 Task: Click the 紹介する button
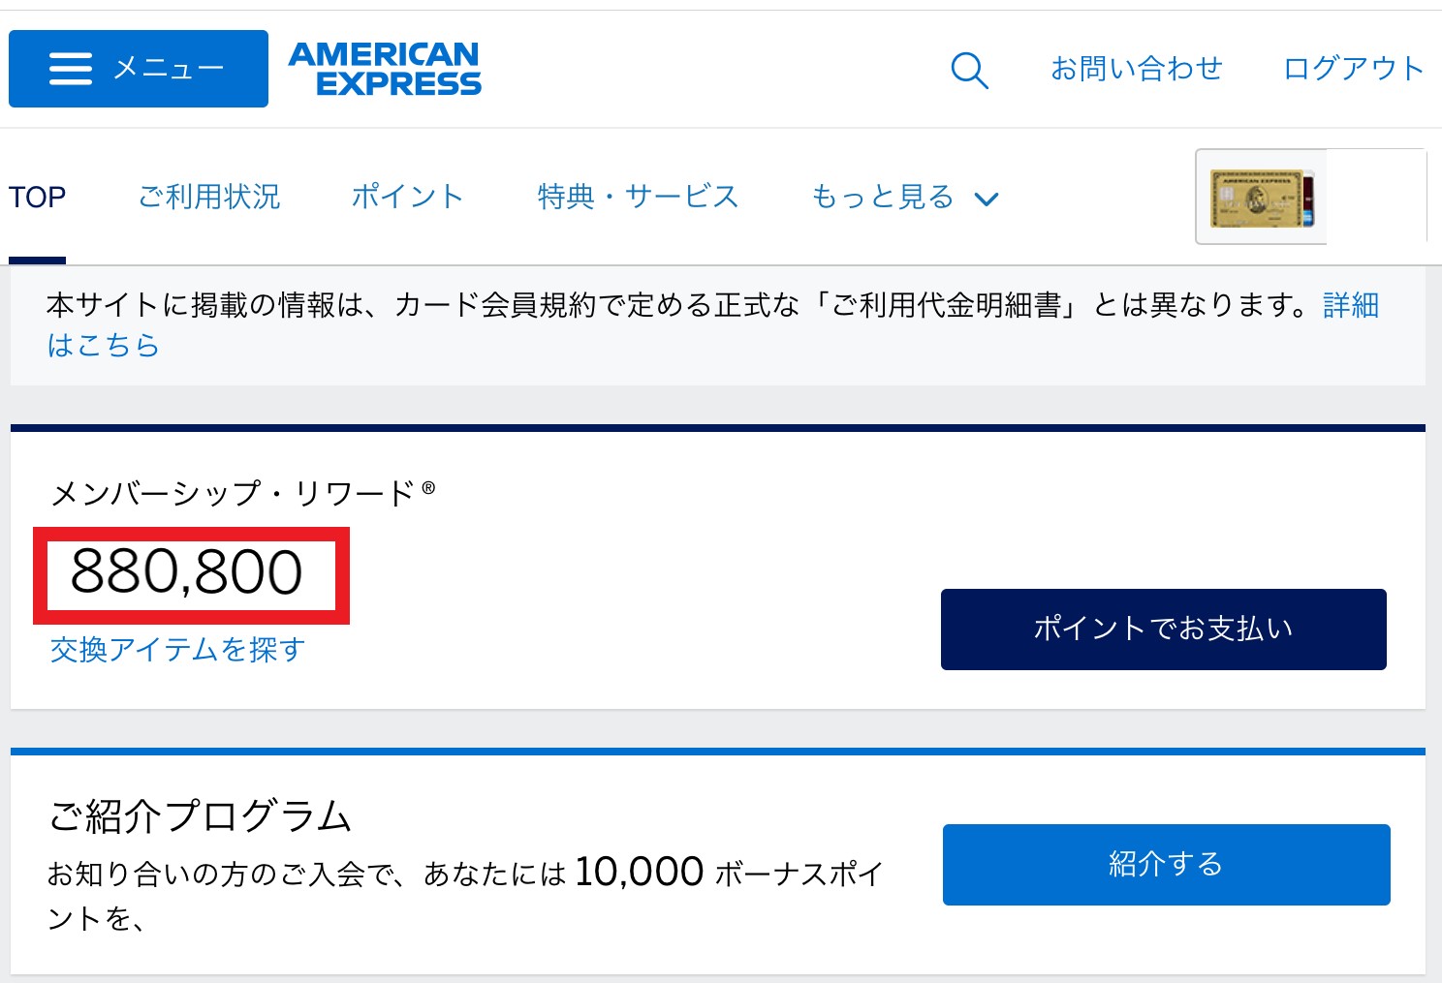(x=1166, y=865)
